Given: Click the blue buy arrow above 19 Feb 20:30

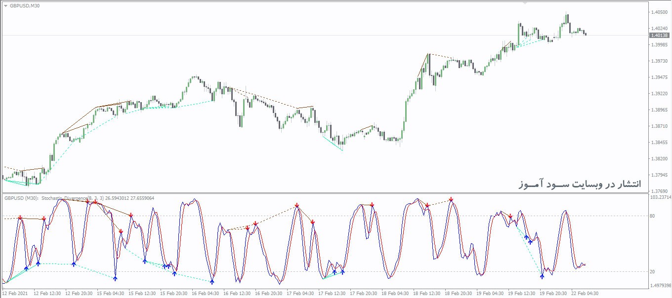Looking at the screenshot, I should [x=542, y=276].
